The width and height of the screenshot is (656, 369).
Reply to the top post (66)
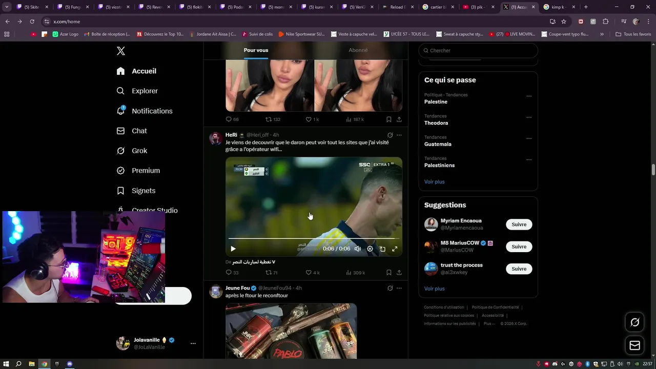point(232,119)
